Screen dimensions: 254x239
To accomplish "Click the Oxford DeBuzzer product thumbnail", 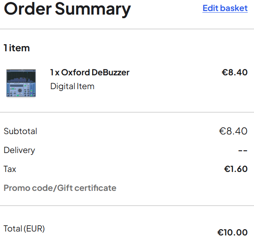I will tap(21, 83).
